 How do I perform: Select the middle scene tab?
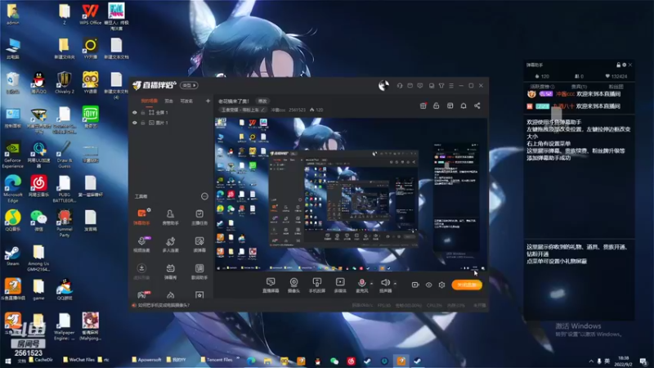click(168, 101)
